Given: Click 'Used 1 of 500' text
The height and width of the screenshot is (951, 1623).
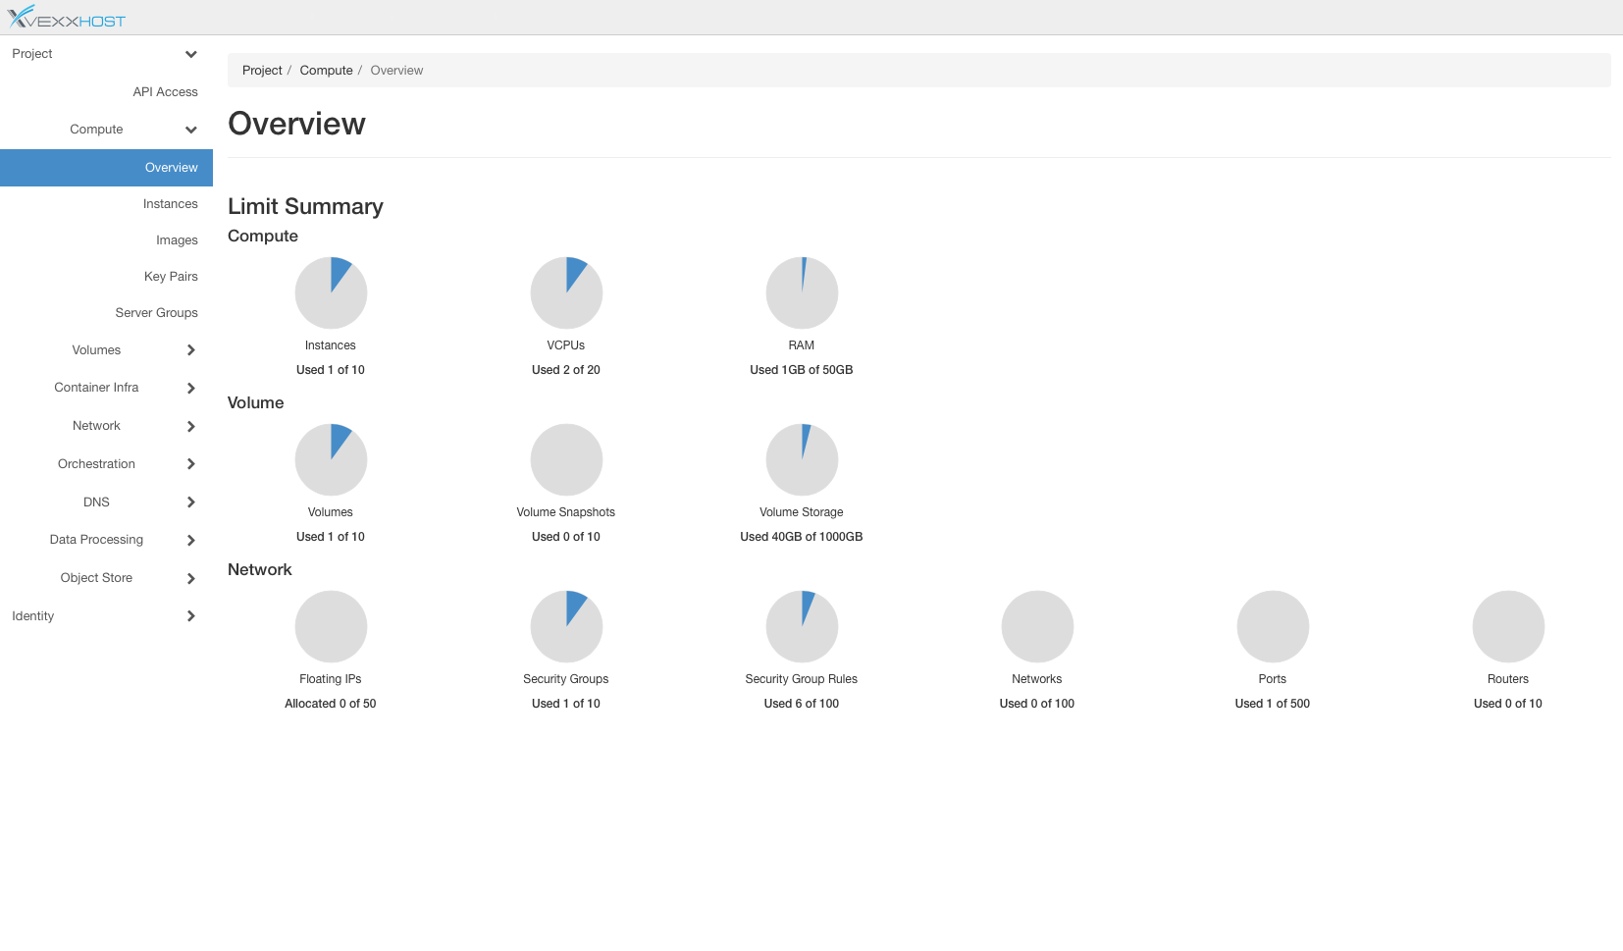Looking at the screenshot, I should pyautogui.click(x=1273, y=704).
